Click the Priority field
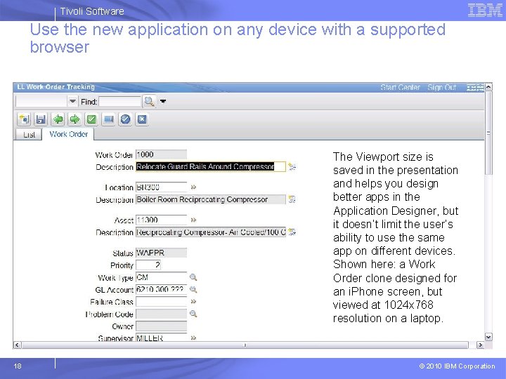This screenshot has height=379, width=506. pyautogui.click(x=148, y=265)
